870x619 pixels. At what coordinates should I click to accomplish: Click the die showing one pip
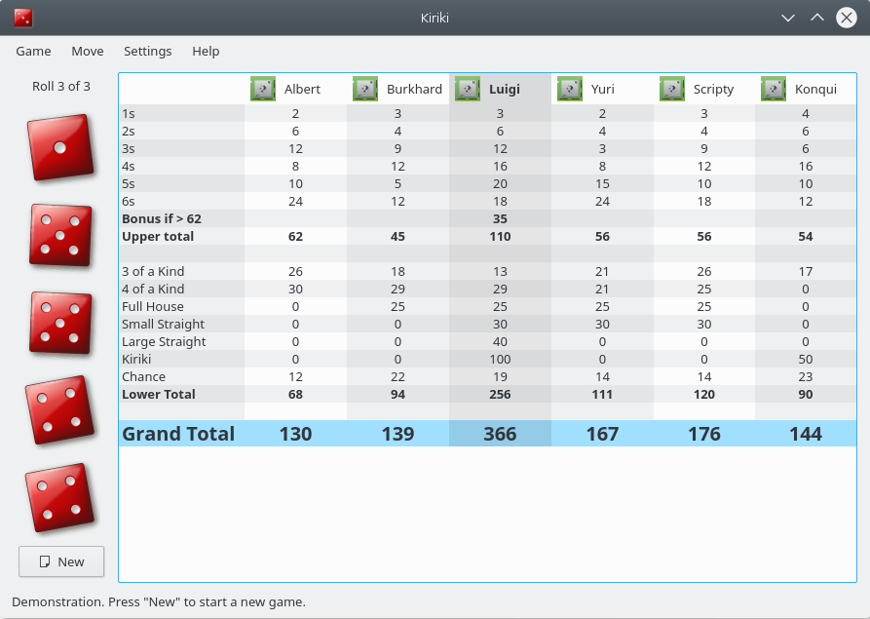point(60,147)
